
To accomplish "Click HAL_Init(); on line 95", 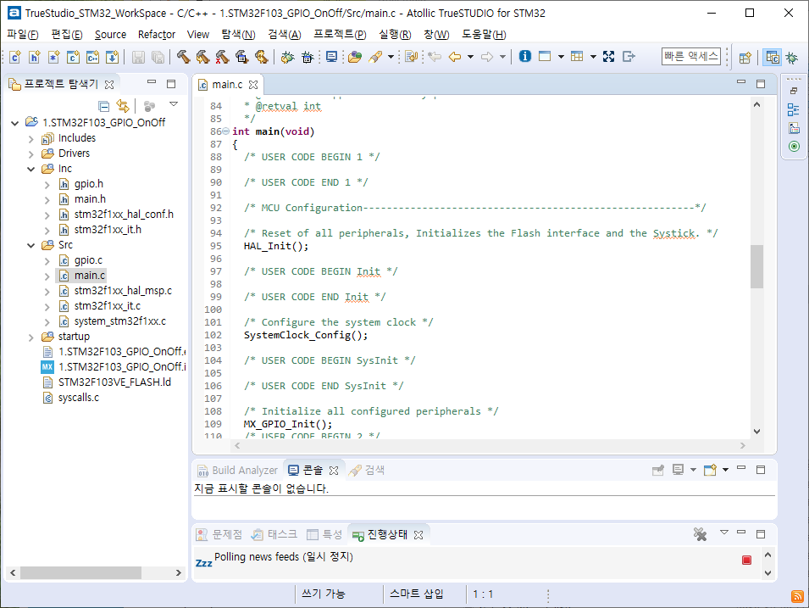I will [276, 247].
